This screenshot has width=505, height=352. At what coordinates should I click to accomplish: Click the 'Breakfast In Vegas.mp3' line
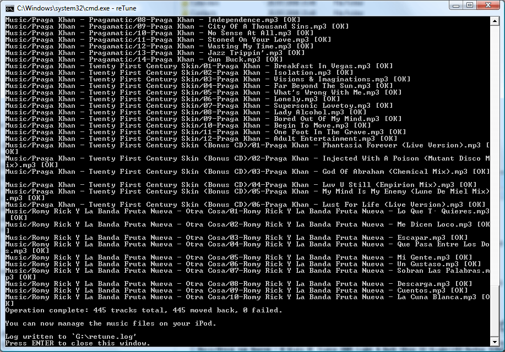[199, 66]
